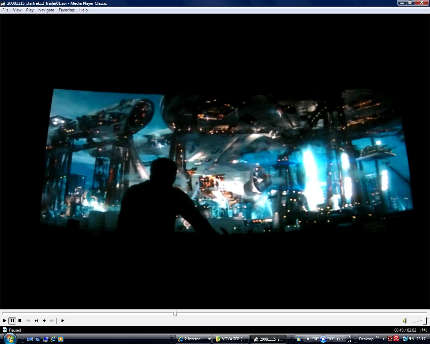This screenshot has width=430, height=344.
Task: Expand the Desktop toolbar chevron
Action: click(377, 338)
